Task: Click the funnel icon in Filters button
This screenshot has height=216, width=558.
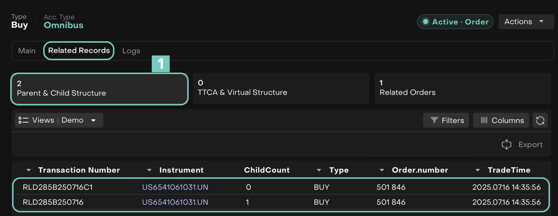Action: 434,120
